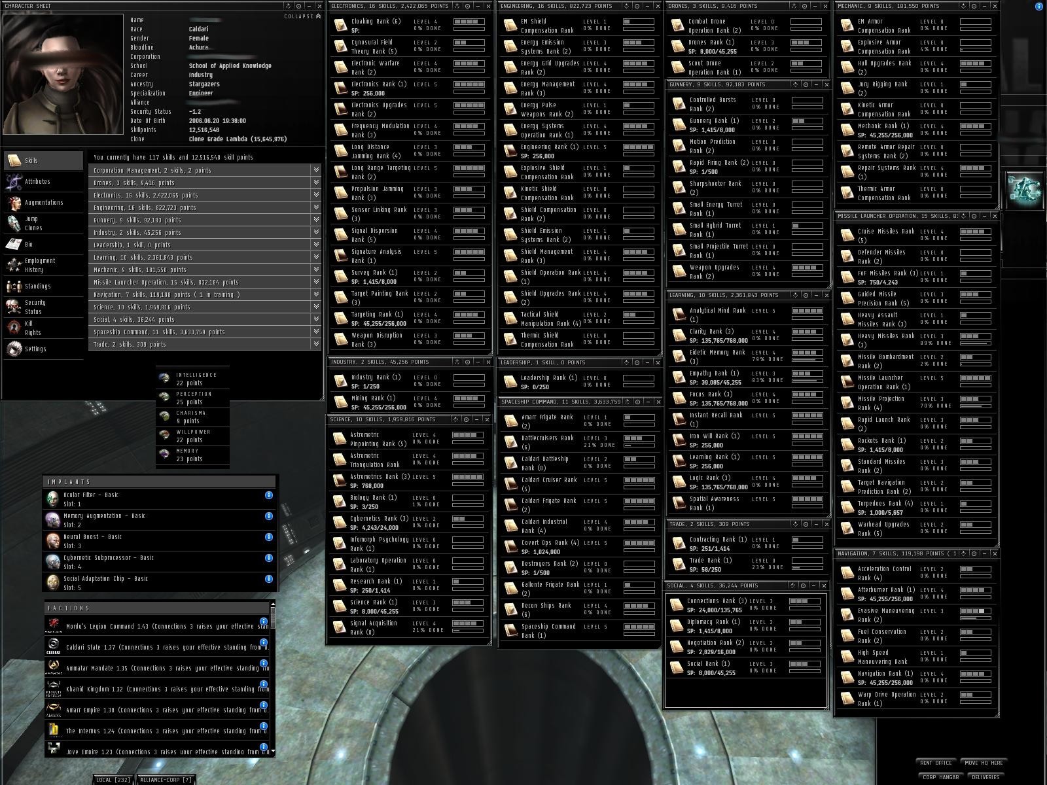Click the circle icon in Electronics window header
Screen dimensions: 1047x785
tap(467, 6)
